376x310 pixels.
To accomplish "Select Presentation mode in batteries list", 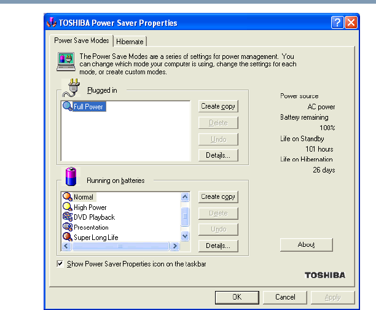I will pos(91,227).
